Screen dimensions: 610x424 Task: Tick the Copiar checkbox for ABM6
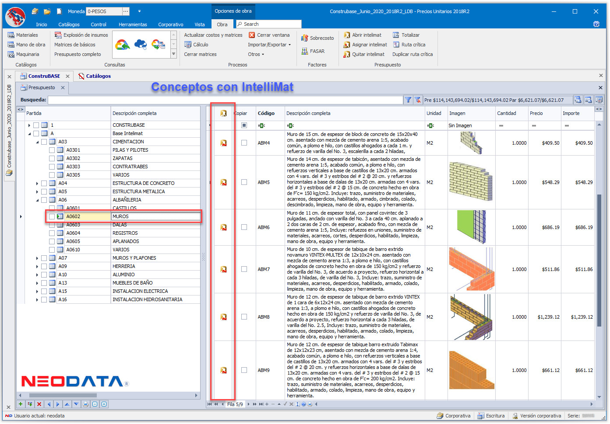coord(244,227)
